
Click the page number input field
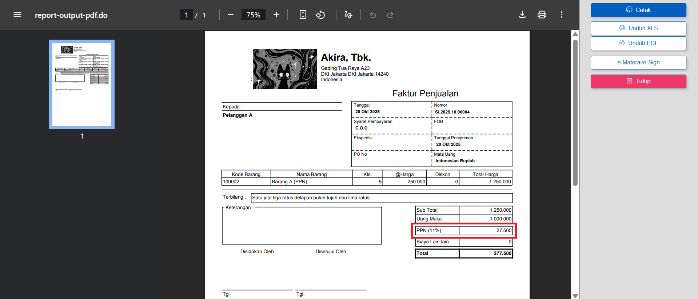186,15
